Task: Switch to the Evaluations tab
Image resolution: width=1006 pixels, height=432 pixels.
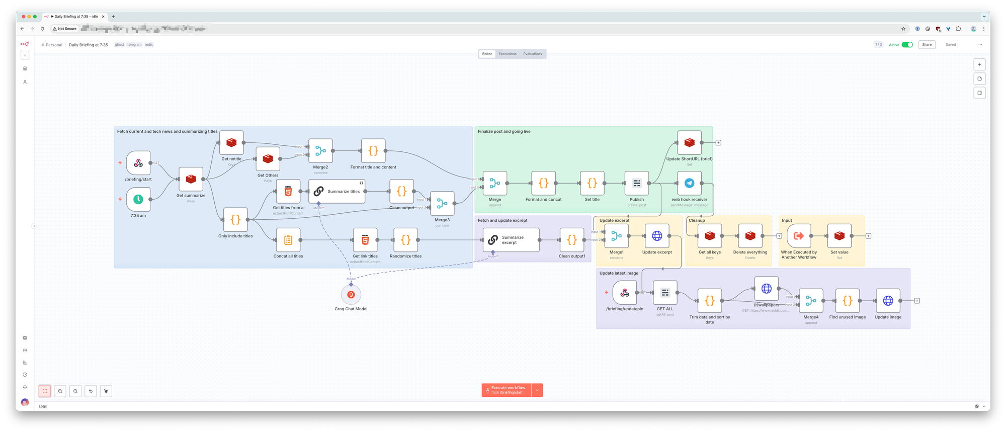Action: [x=533, y=54]
